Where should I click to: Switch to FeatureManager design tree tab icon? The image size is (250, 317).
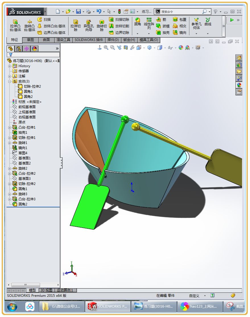[x=11, y=49]
